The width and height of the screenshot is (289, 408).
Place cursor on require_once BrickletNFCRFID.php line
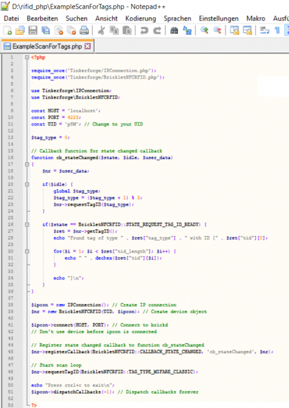[x=98, y=77]
